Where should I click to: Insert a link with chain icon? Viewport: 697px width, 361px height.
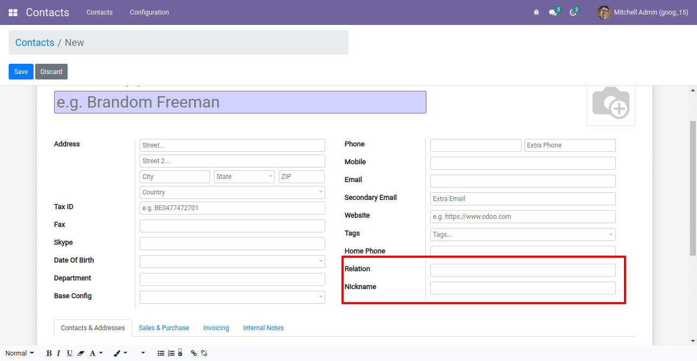194,353
